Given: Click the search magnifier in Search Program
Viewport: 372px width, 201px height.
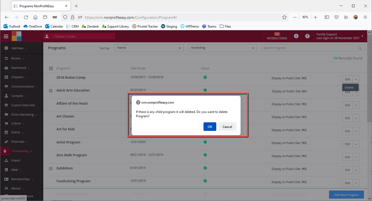Looking at the screenshot, I should click(x=360, y=48).
